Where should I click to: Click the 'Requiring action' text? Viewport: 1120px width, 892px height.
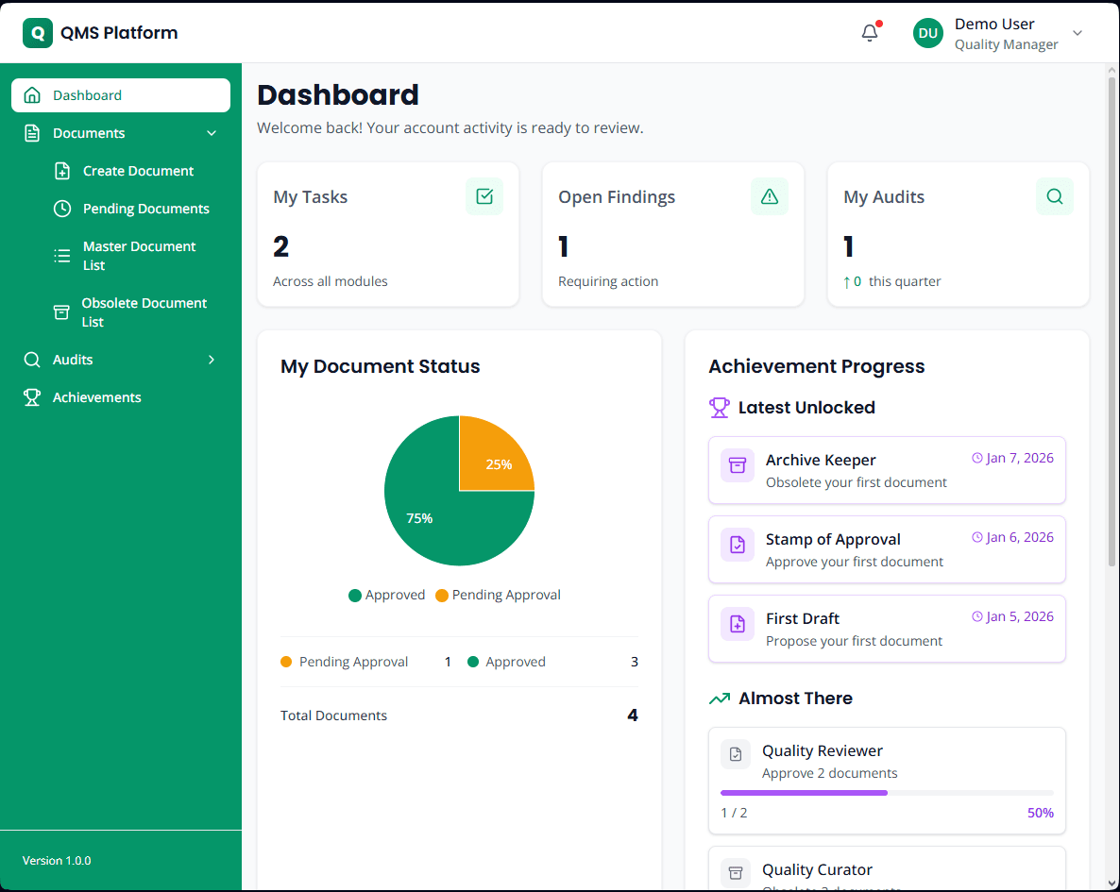tap(608, 281)
